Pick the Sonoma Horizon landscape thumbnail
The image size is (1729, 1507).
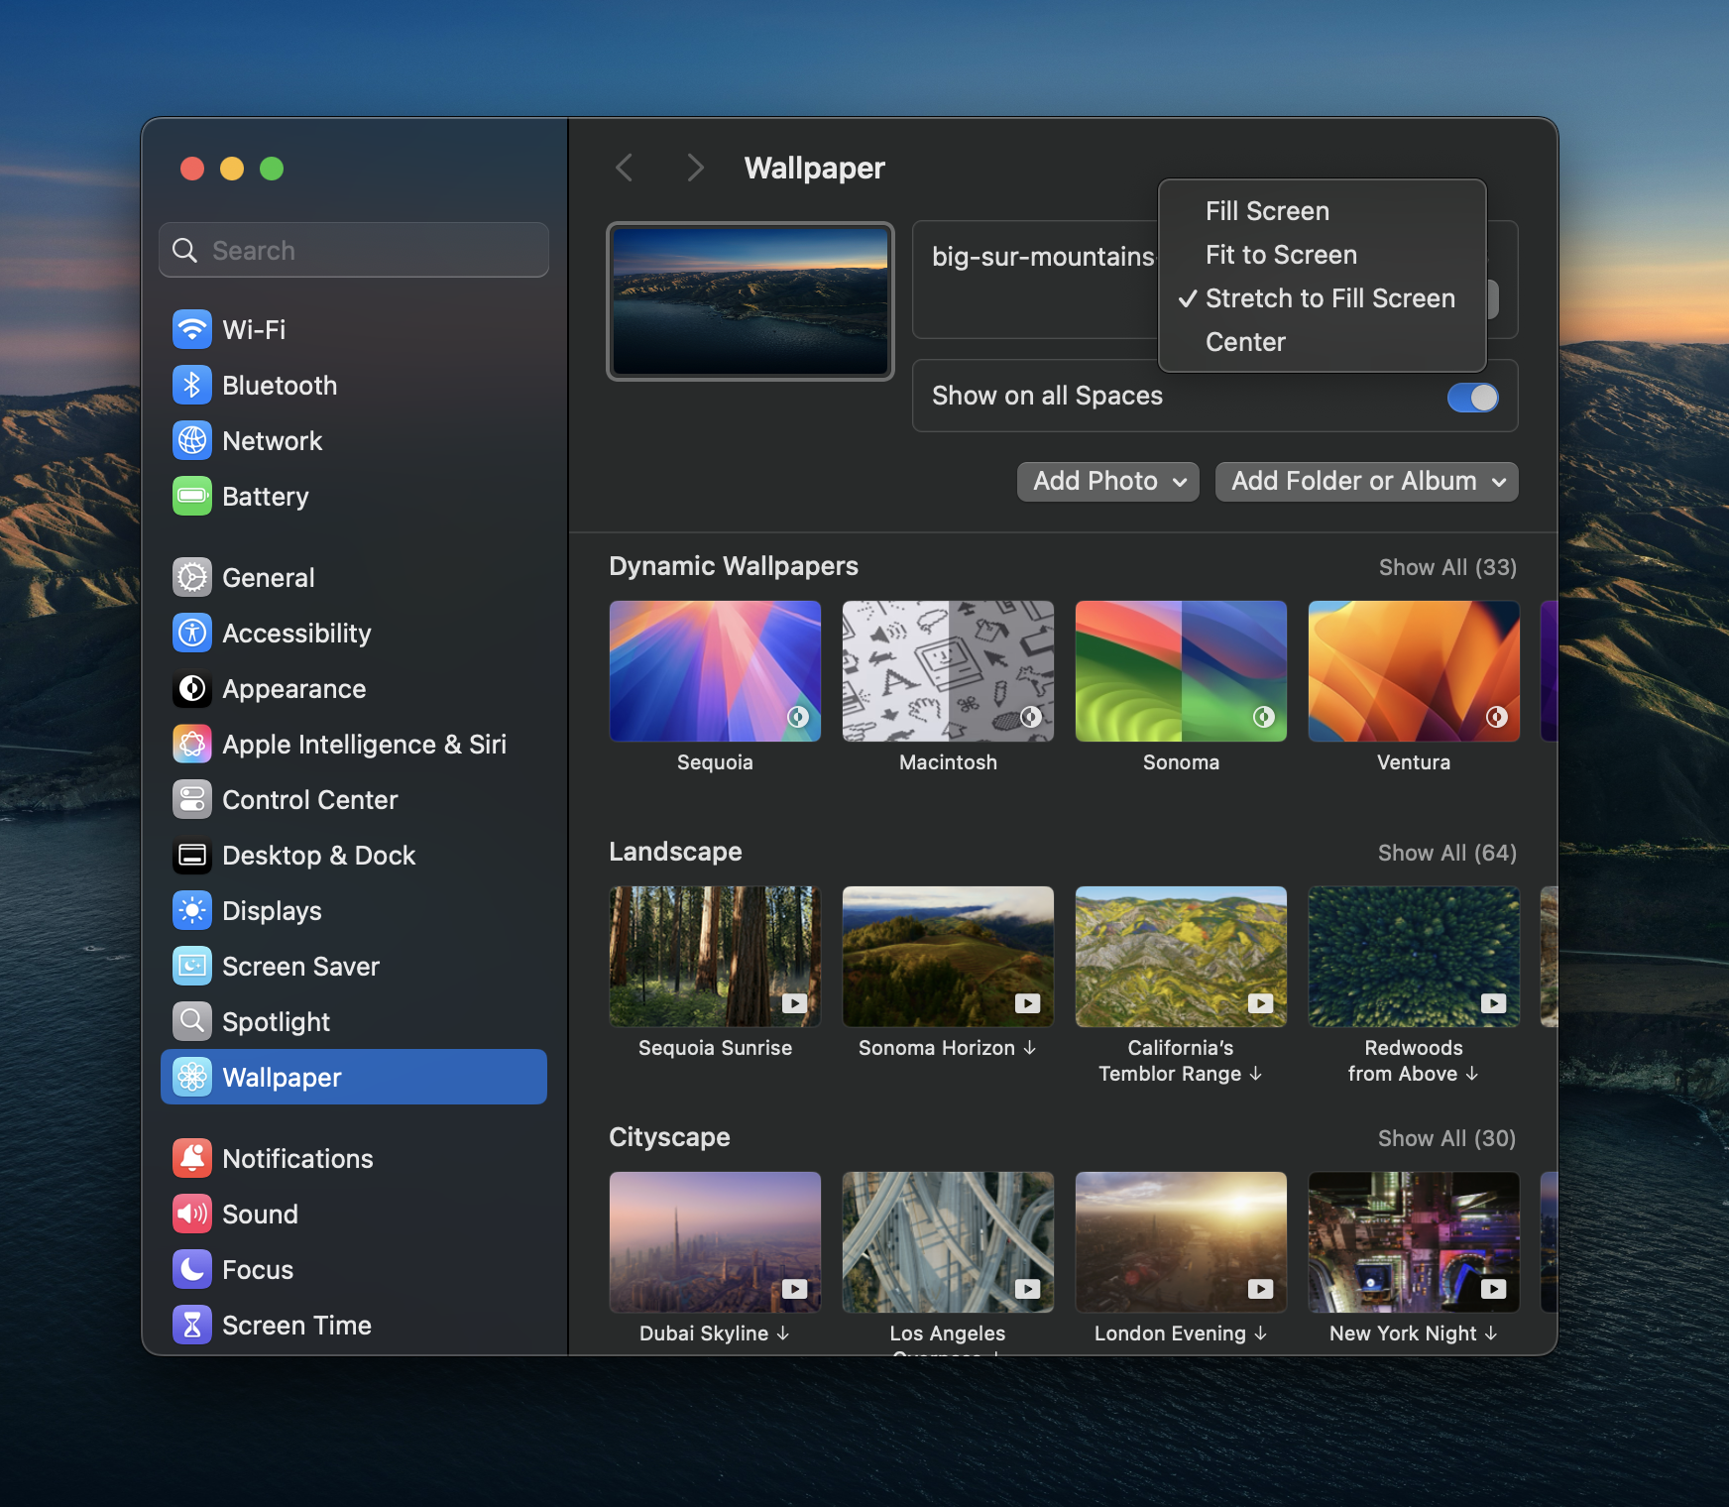pyautogui.click(x=948, y=957)
